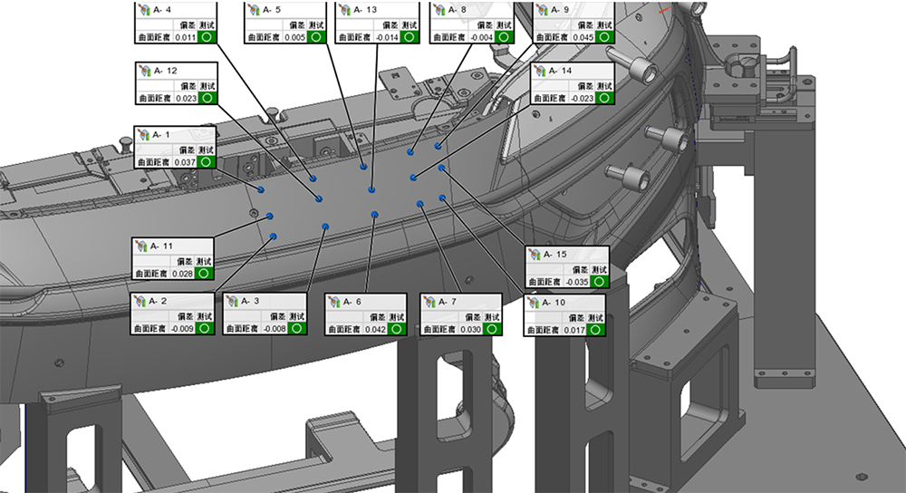Click the green pass indicator in the A-7 label

tap(490, 329)
